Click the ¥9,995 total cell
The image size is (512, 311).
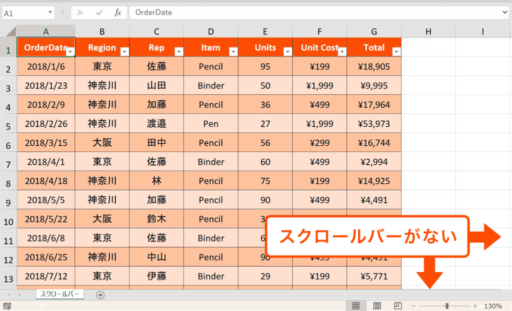pyautogui.click(x=374, y=85)
